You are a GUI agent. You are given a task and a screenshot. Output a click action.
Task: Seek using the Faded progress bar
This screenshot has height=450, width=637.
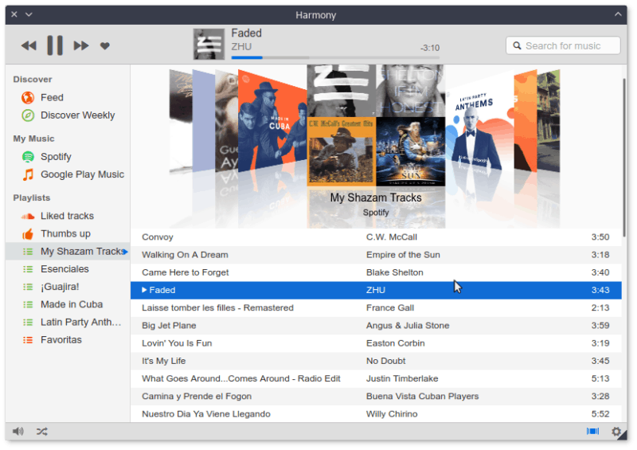[270, 57]
